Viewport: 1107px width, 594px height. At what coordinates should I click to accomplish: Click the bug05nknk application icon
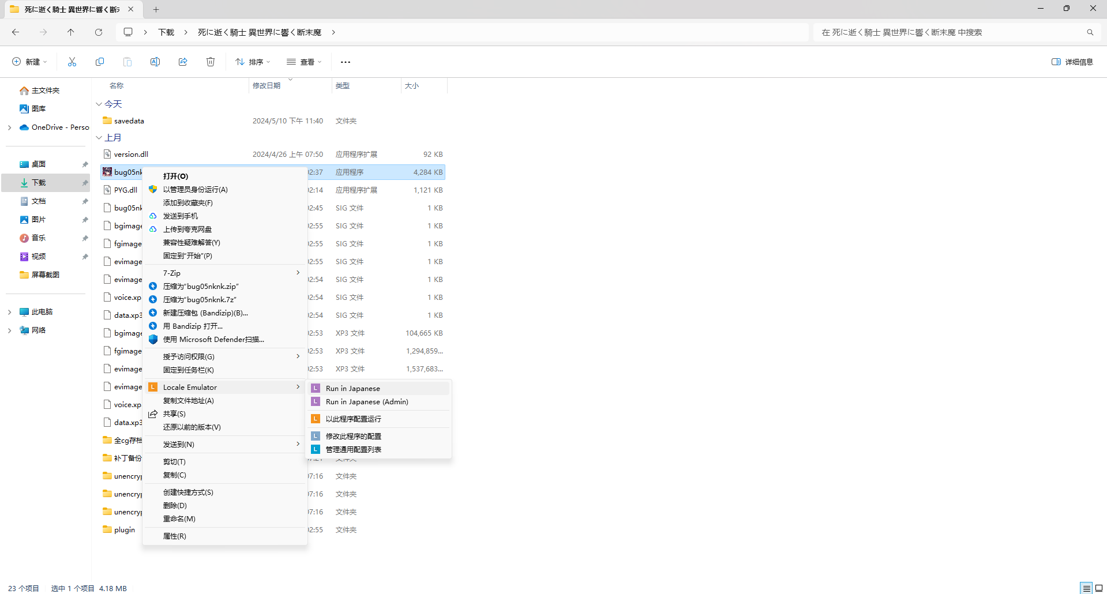107,172
